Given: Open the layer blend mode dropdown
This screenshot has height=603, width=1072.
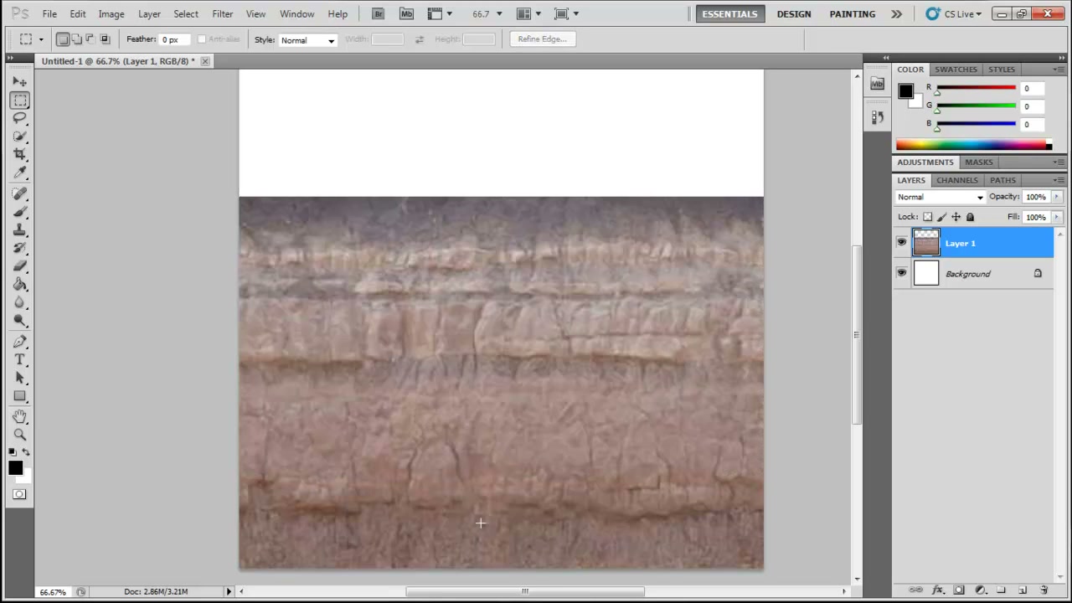Looking at the screenshot, I should coord(940,197).
